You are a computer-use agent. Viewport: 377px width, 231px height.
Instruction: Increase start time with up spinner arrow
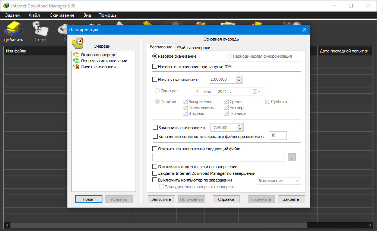pos(239,78)
